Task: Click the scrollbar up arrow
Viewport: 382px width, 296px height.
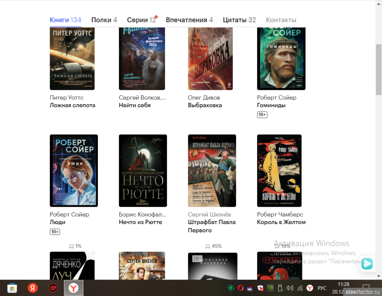Action: click(378, 3)
